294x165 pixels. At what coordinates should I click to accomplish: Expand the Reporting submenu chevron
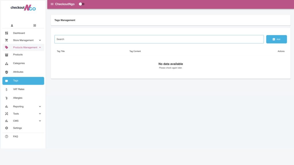[40, 107]
